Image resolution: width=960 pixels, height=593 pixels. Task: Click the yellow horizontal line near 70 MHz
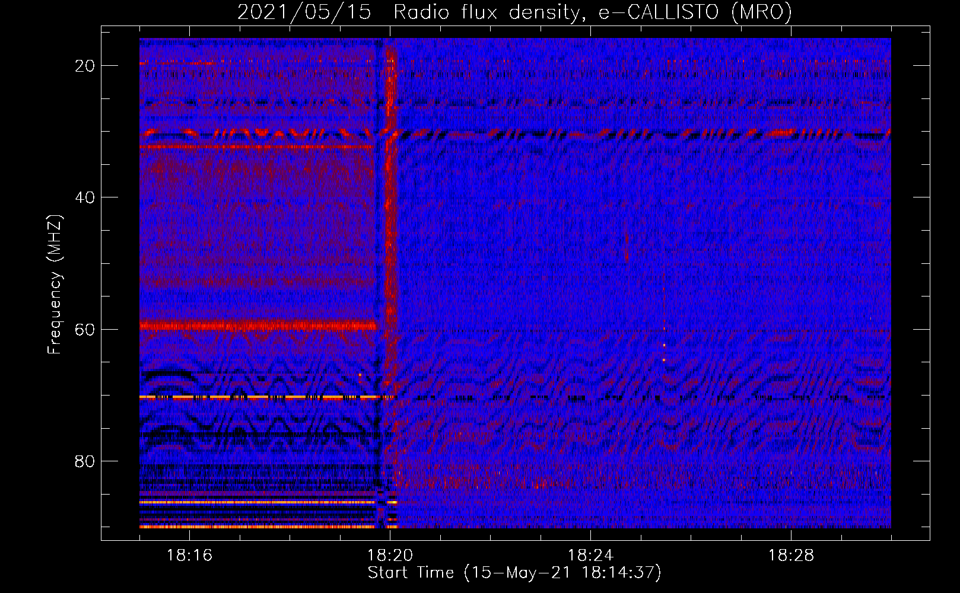tap(259, 397)
